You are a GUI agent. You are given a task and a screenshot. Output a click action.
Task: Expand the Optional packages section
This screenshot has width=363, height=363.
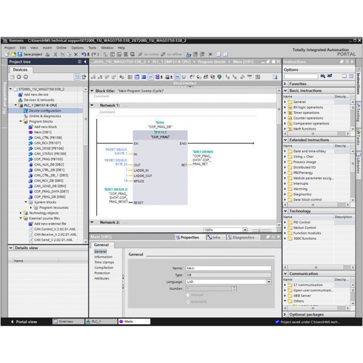285,314
